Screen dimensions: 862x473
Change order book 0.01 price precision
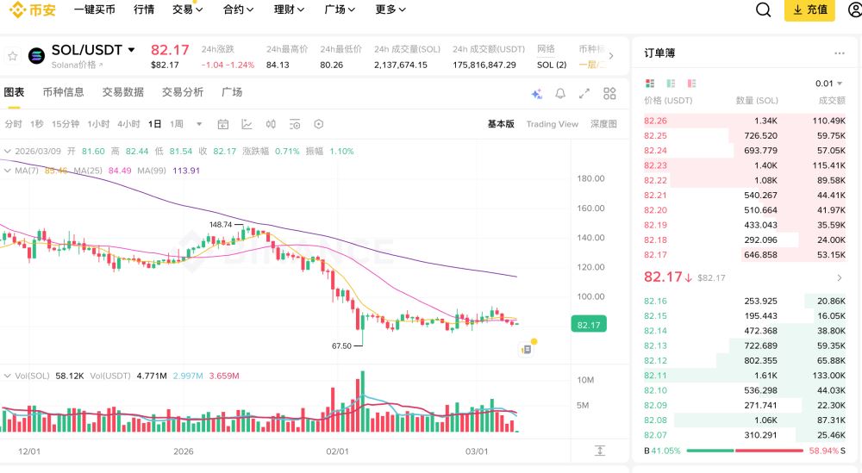click(x=828, y=84)
